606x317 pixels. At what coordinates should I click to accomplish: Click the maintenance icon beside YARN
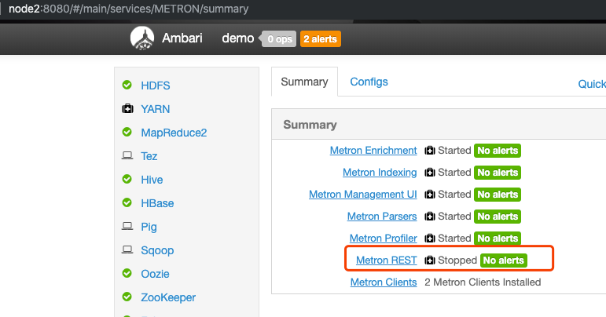pos(127,109)
